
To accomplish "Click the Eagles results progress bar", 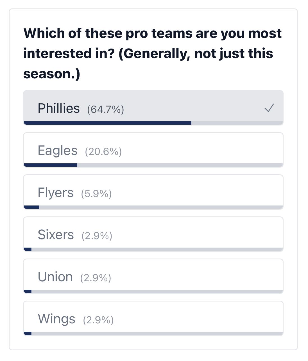I will point(153,165).
